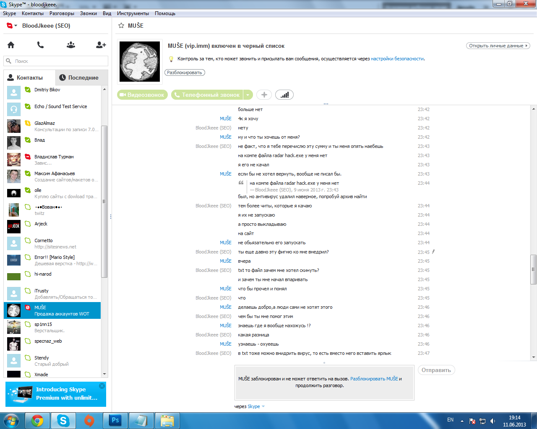Click the Телефонный звонок button
Image resolution: width=537 pixels, height=429 pixels.
[x=207, y=95]
